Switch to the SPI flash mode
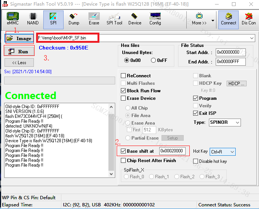The height and width of the screenshot is (209, 259). (x=53, y=20)
